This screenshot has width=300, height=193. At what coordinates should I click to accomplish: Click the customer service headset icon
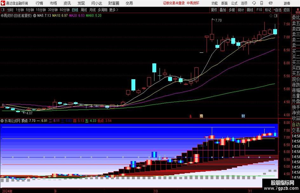[x=254, y=3]
